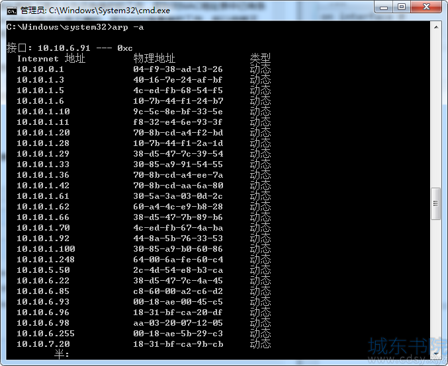Screen dimensions: 448x366
Task: Click MAC address 64-00-6a-fe-60-c4
Action: [x=178, y=260]
